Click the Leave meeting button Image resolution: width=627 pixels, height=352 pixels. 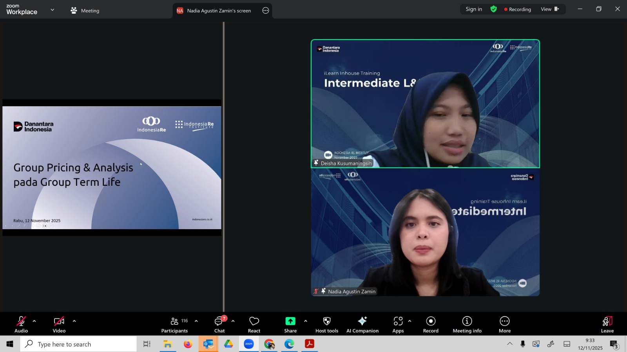(x=607, y=325)
